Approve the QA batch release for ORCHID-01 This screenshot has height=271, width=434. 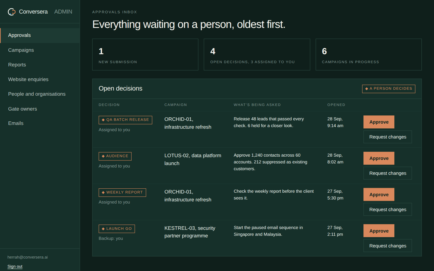click(379, 122)
